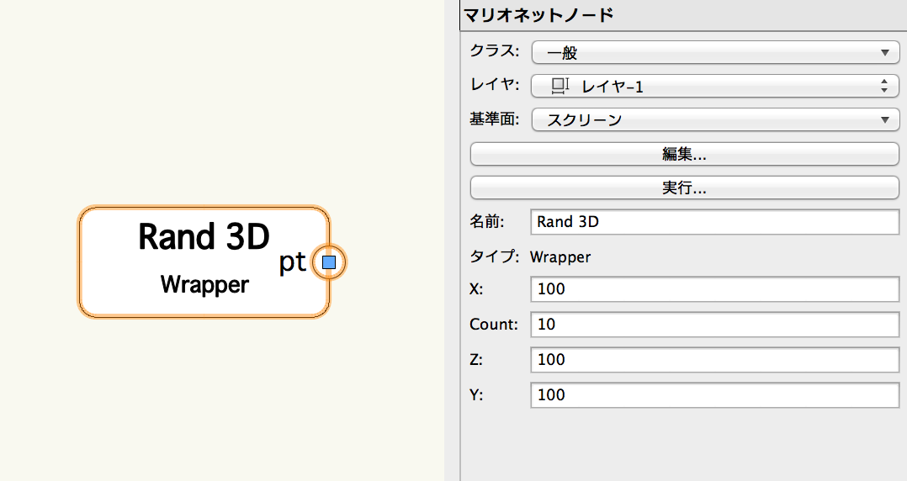
Task: Click into the Z value field
Action: coord(714,360)
